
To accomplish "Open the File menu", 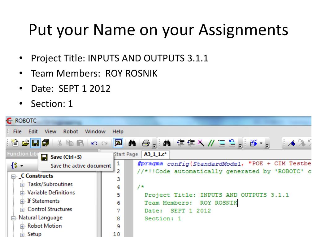I will click(17, 131).
